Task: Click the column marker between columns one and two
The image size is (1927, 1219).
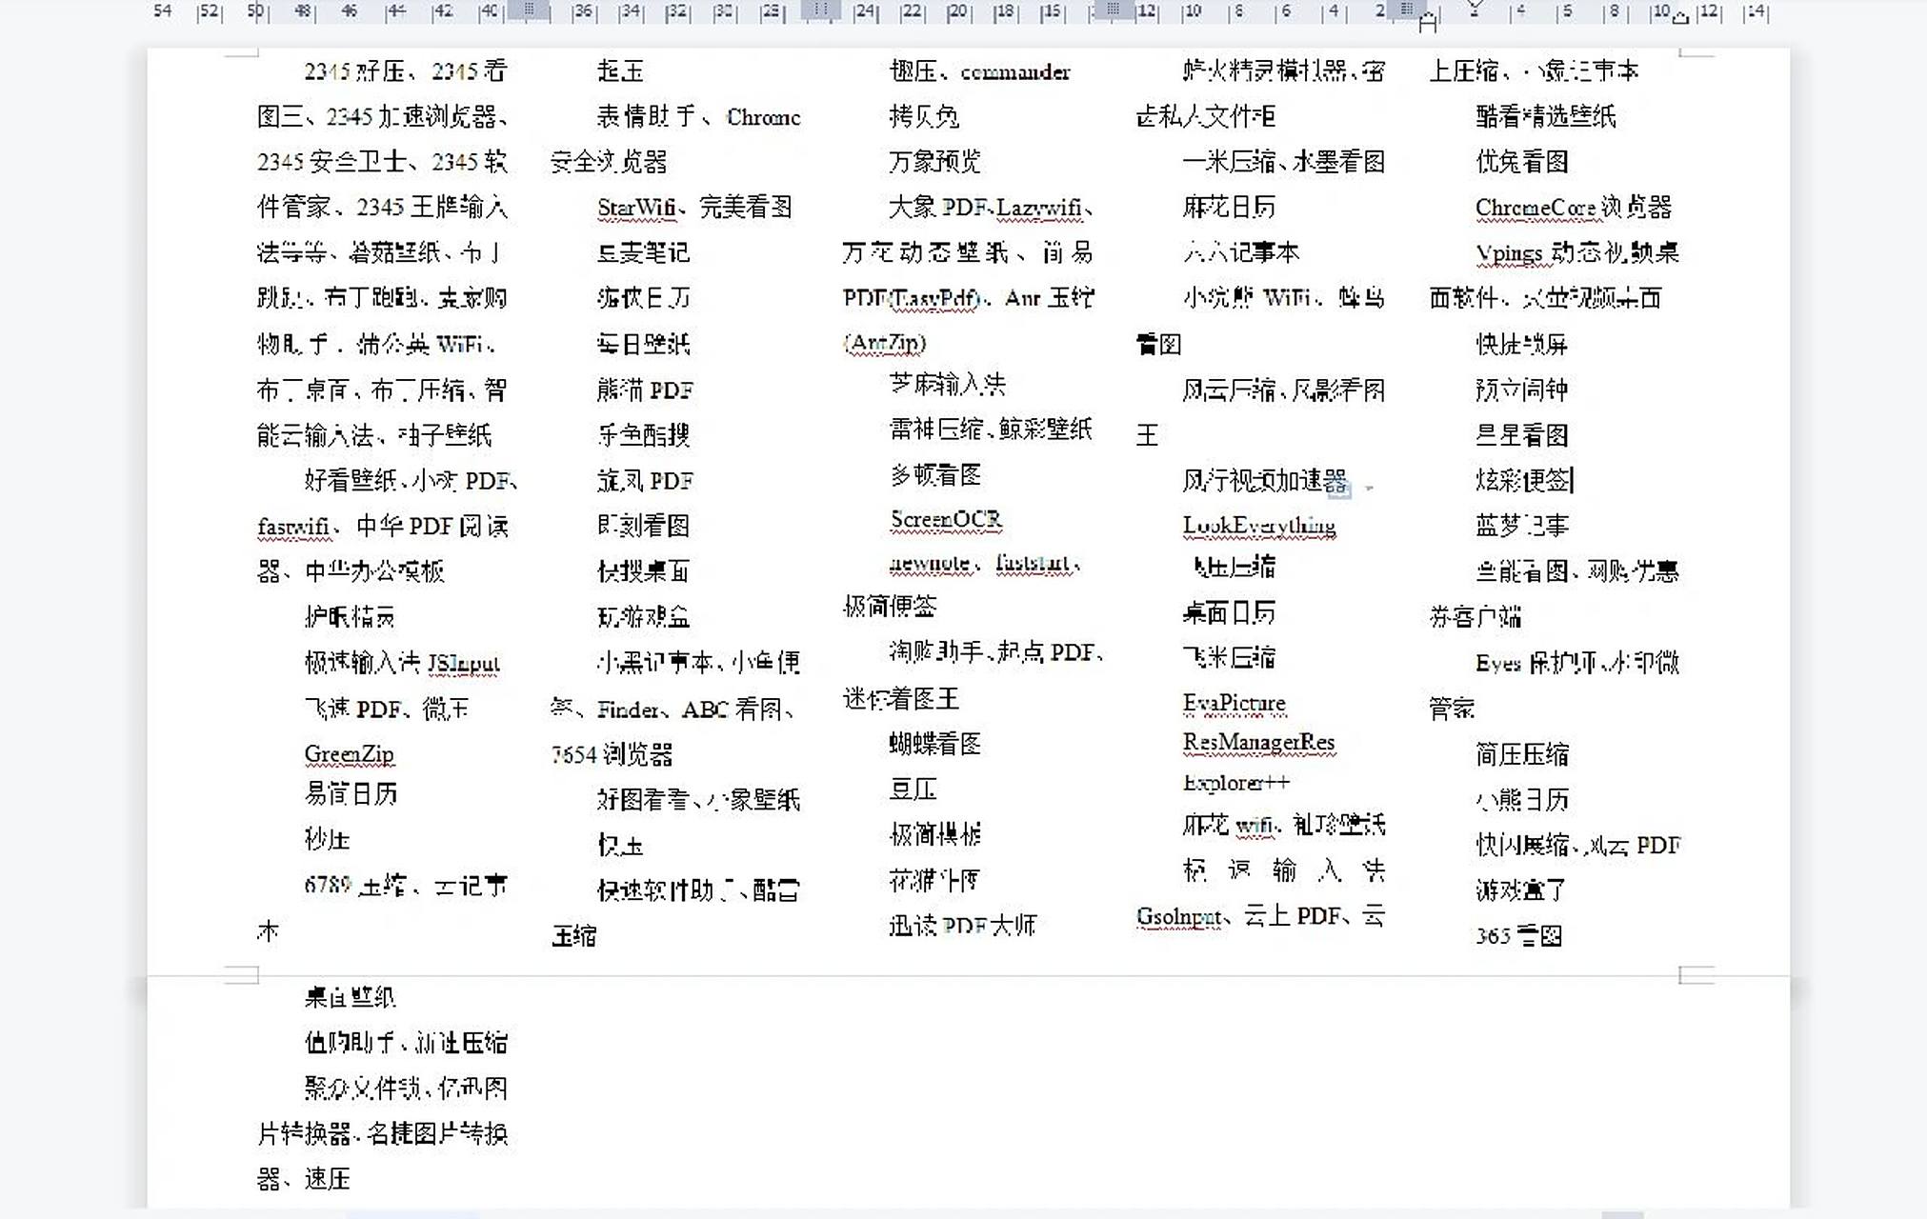Action: point(529,10)
